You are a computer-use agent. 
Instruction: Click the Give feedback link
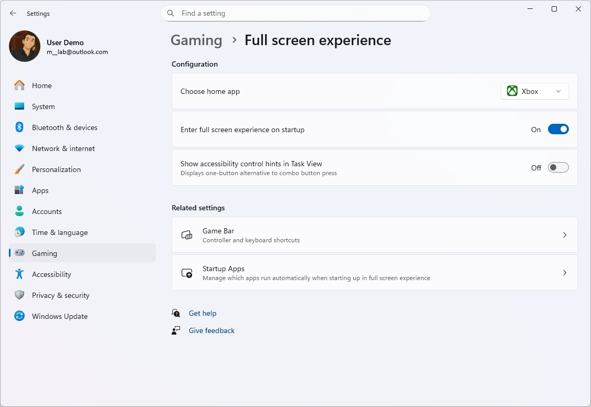[212, 330]
